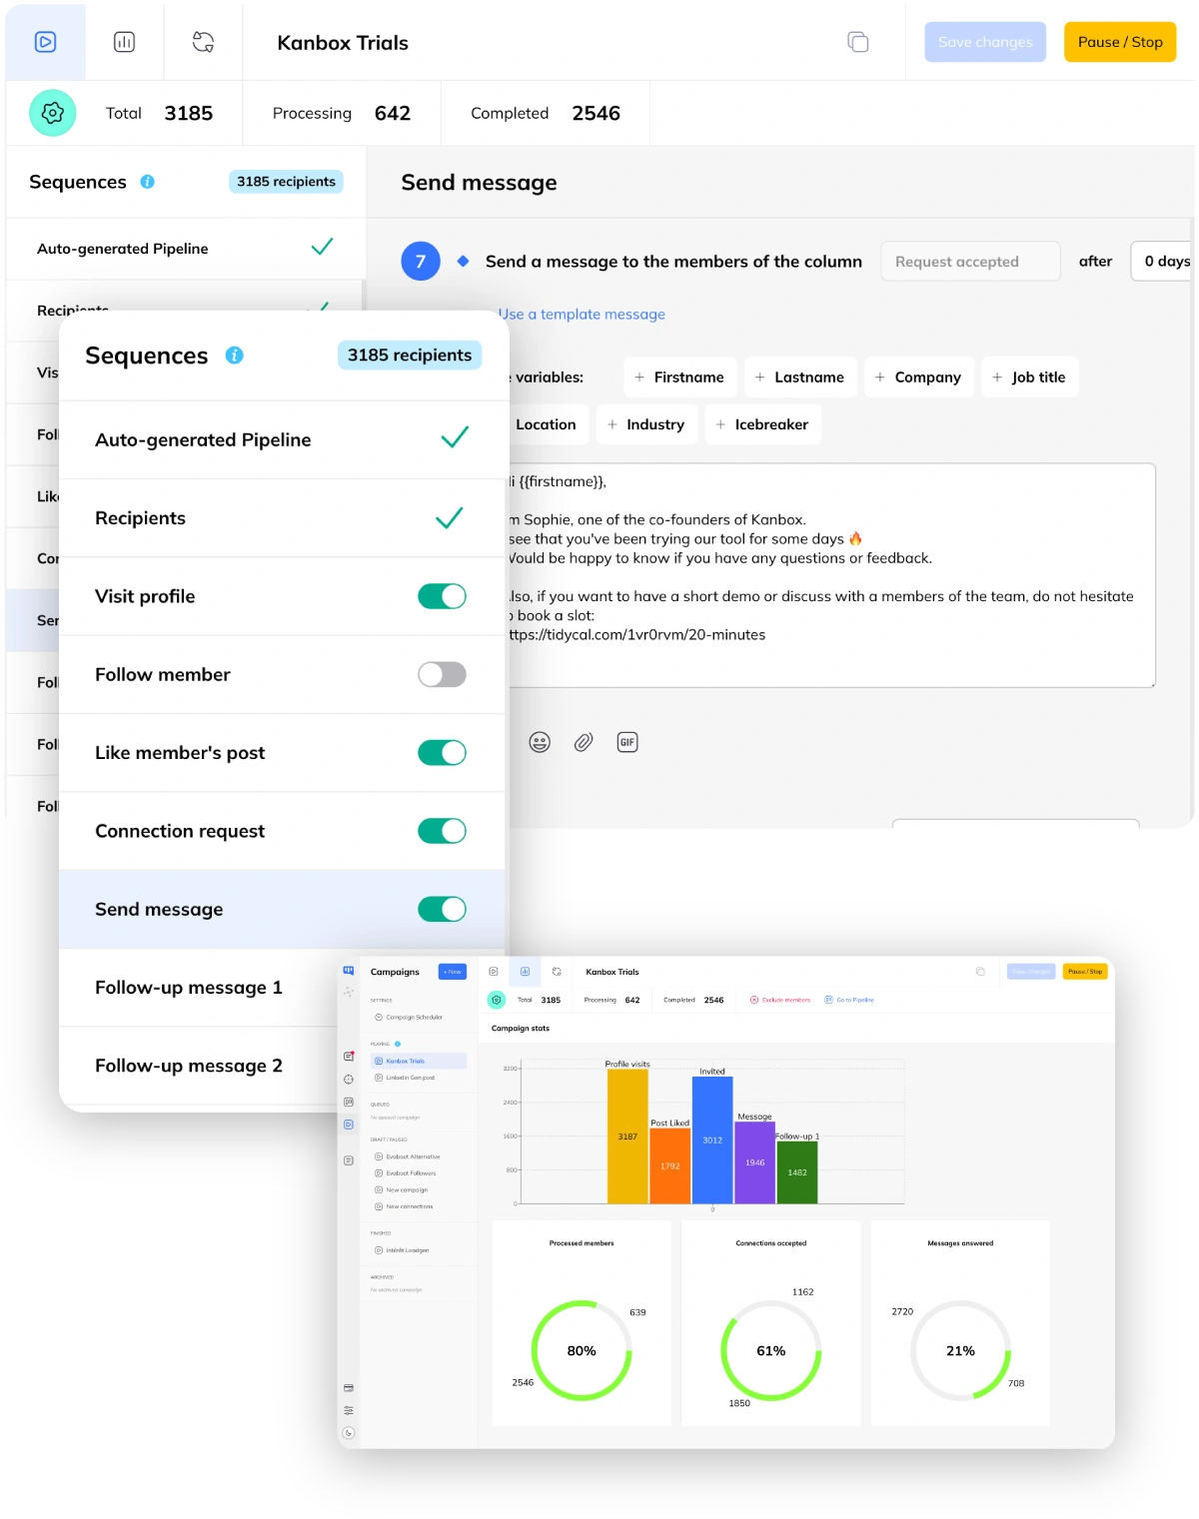The width and height of the screenshot is (1199, 1519).
Task: Toggle the Send message switch
Action: point(442,910)
